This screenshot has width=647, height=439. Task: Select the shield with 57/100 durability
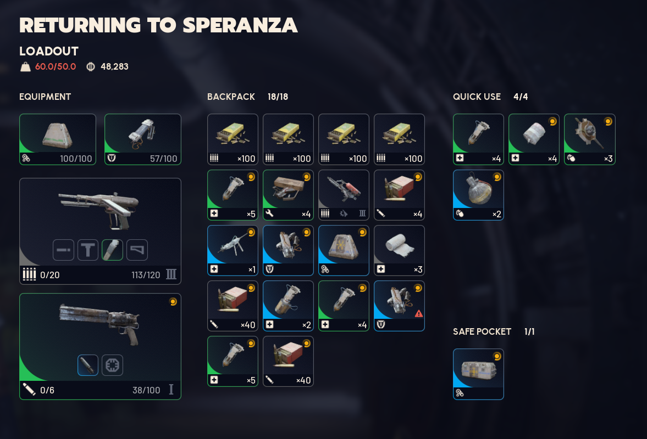[143, 139]
